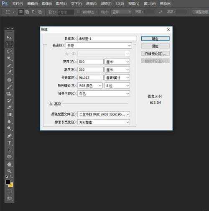This screenshot has height=211, width=209.
Task: Pick the Brush tool
Action: 9,87
